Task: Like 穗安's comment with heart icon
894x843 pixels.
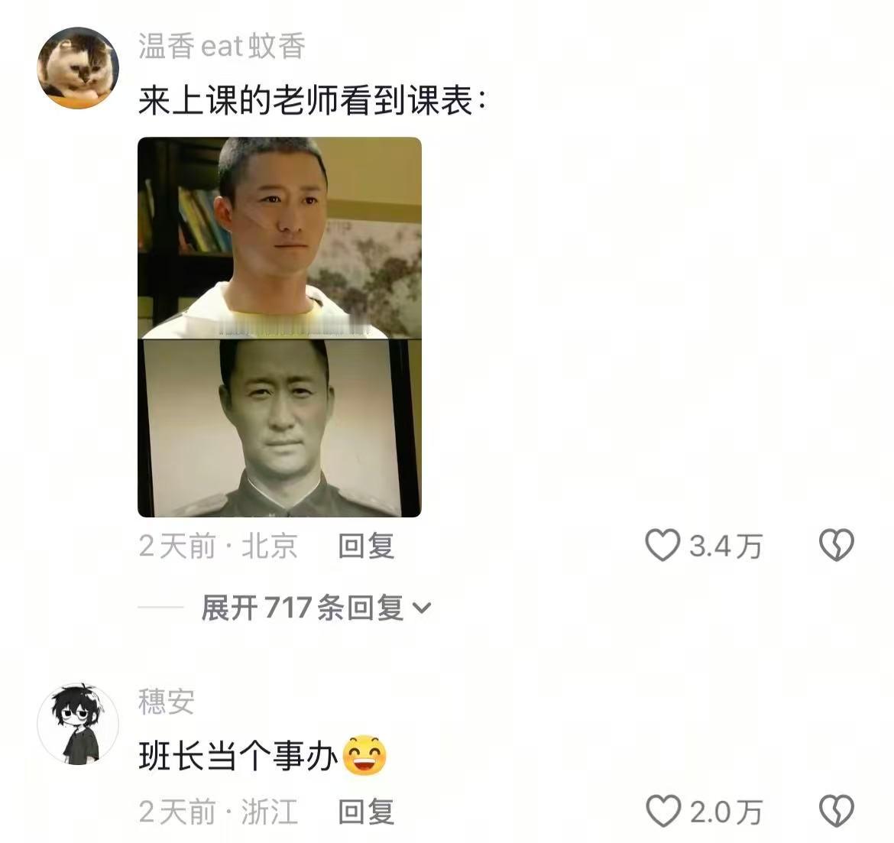Action: click(663, 810)
